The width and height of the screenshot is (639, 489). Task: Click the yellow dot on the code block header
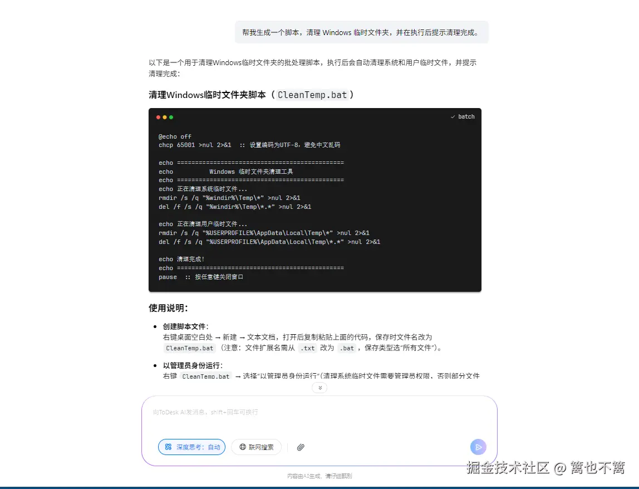click(x=164, y=117)
